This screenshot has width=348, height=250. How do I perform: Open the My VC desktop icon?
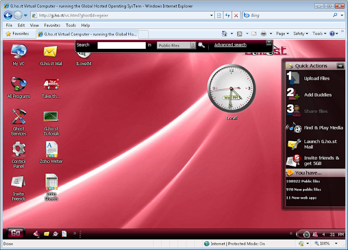18,55
